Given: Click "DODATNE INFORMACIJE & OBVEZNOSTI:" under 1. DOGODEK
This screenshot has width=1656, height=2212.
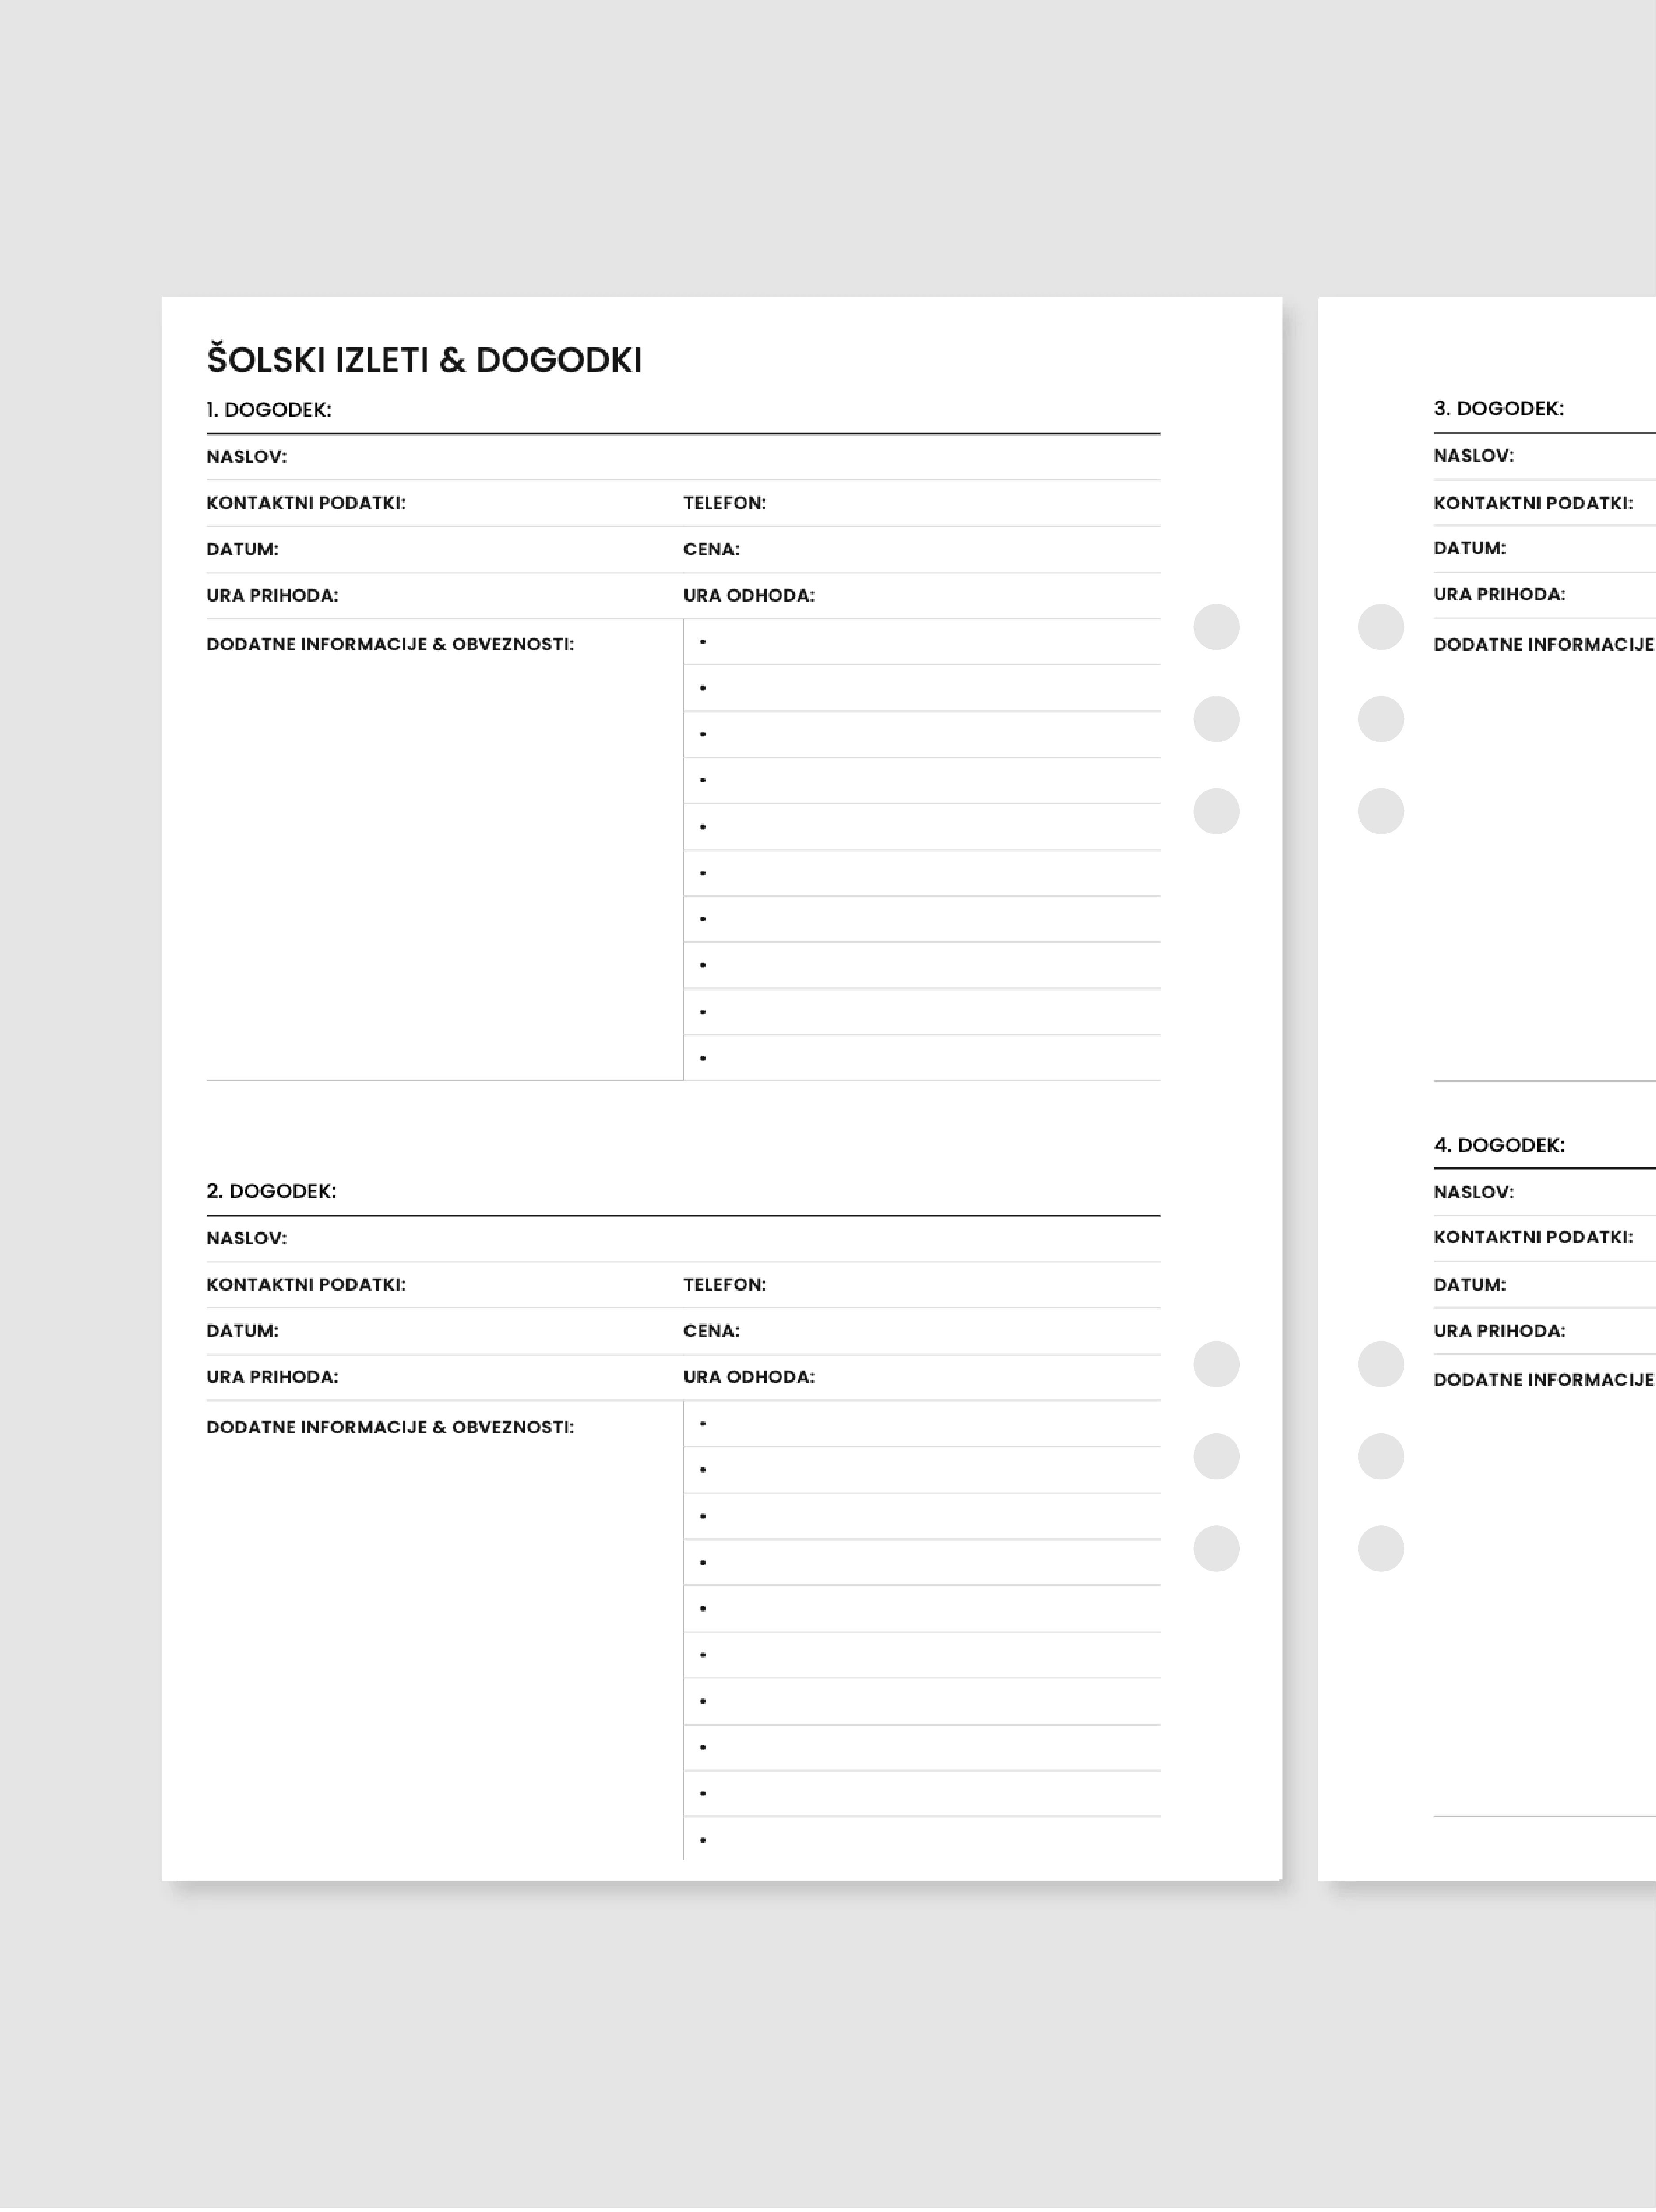Looking at the screenshot, I should [390, 644].
